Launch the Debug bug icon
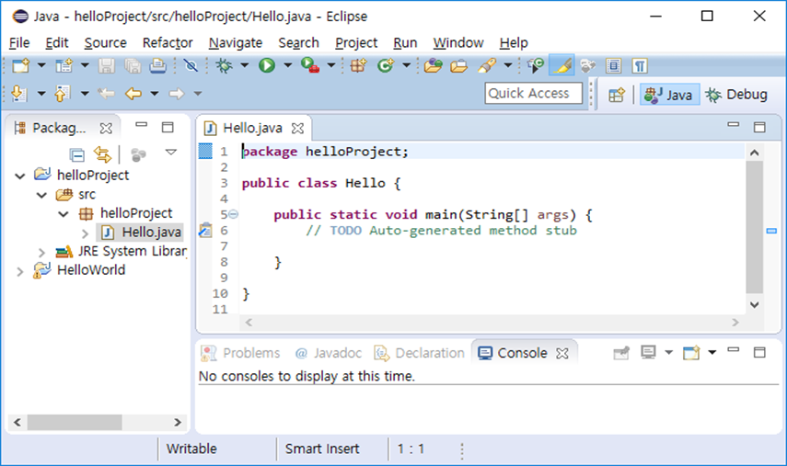This screenshot has height=466, width=787. [x=224, y=65]
